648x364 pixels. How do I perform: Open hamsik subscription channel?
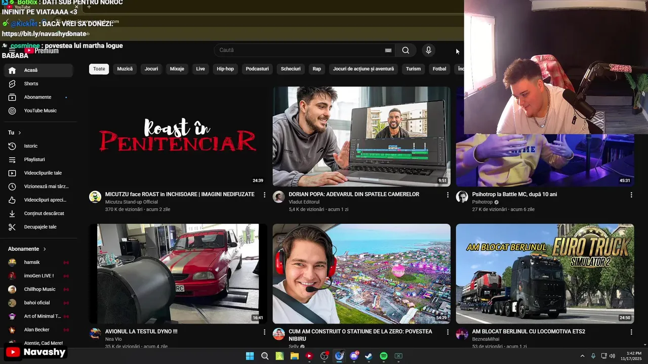38,262
